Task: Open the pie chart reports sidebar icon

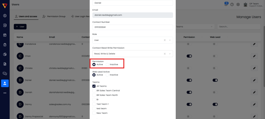Action: (x=5, y=54)
